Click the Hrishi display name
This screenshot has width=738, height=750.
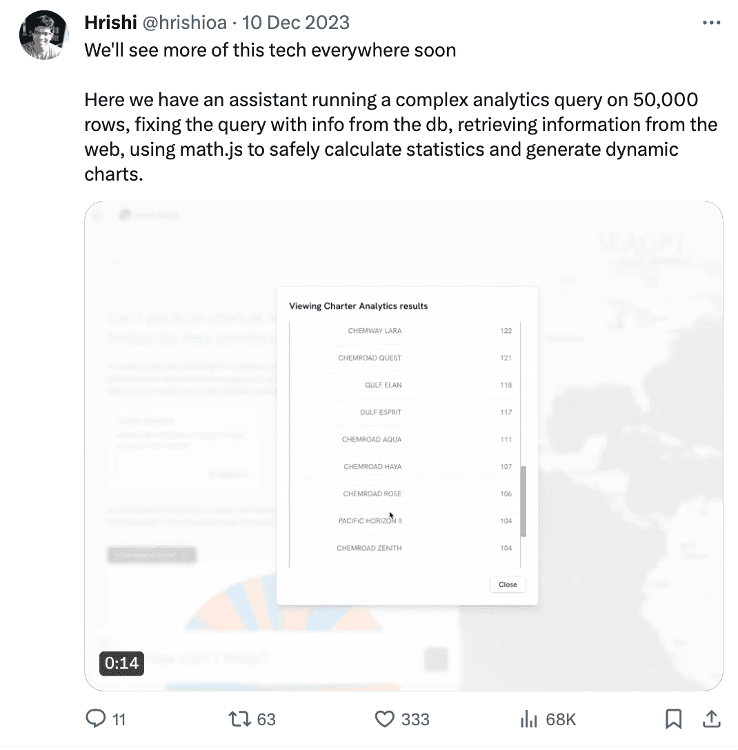[110, 23]
